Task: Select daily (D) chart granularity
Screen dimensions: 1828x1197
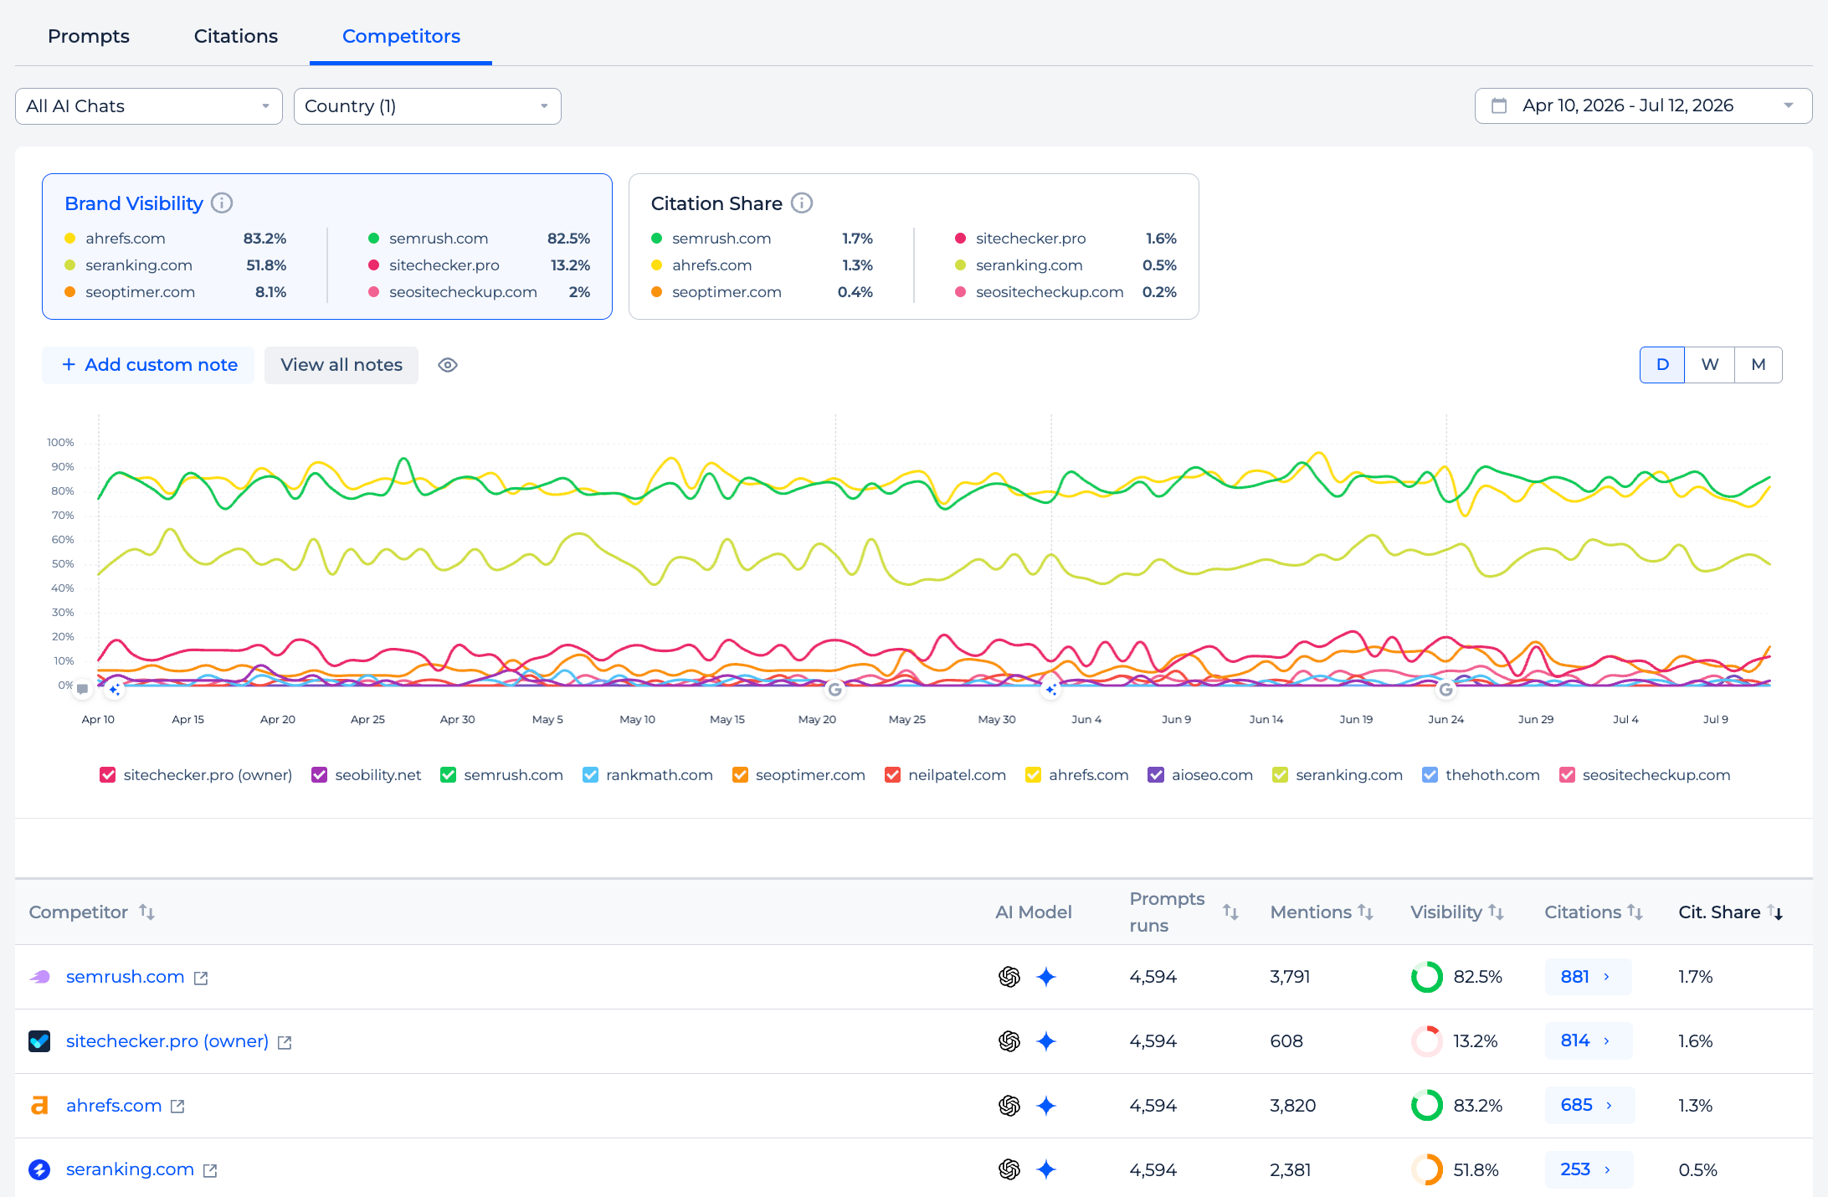Action: pyautogui.click(x=1662, y=365)
